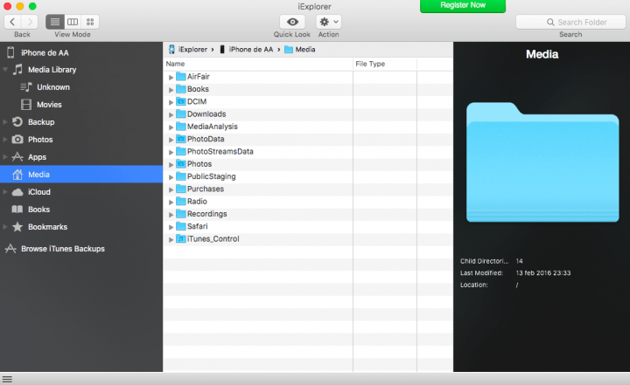630x385 pixels.
Task: Click the sidebar Books open-book icon
Action: (x=17, y=210)
